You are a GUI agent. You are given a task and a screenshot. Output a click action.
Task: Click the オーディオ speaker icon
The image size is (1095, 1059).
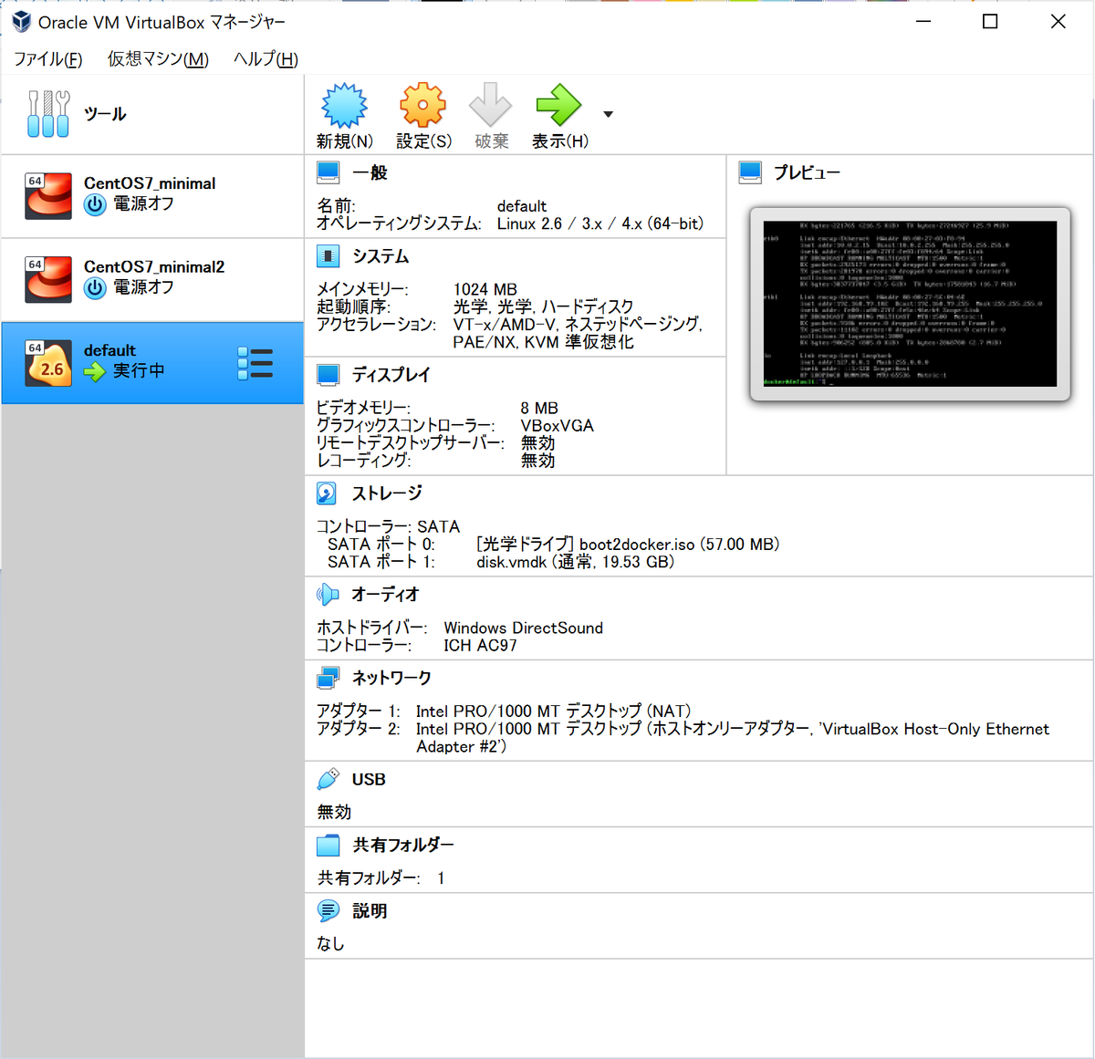(328, 595)
